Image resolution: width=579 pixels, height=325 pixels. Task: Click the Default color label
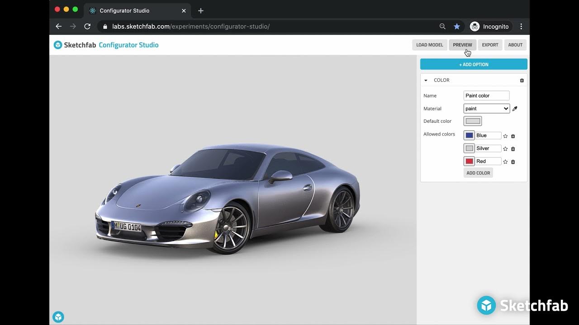click(437, 121)
